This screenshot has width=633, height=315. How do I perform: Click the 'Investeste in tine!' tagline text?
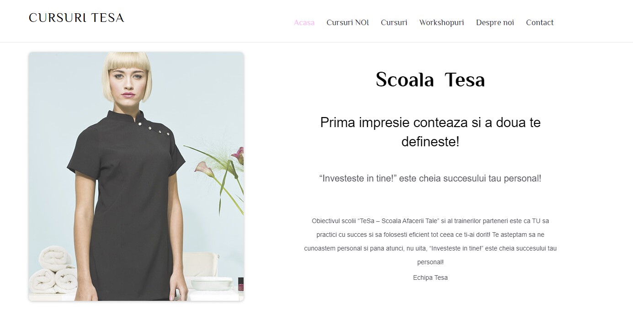(x=430, y=179)
